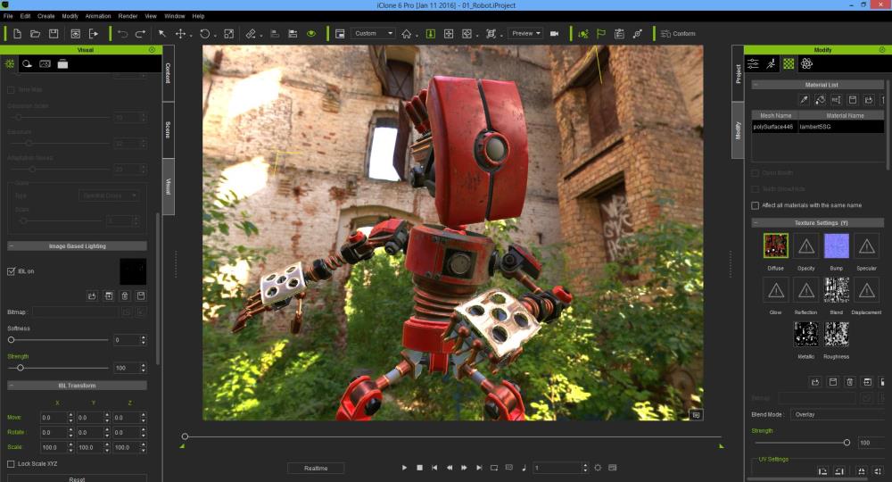Switch to the Scene side tab
This screenshot has width=892, height=482.
[x=168, y=129]
